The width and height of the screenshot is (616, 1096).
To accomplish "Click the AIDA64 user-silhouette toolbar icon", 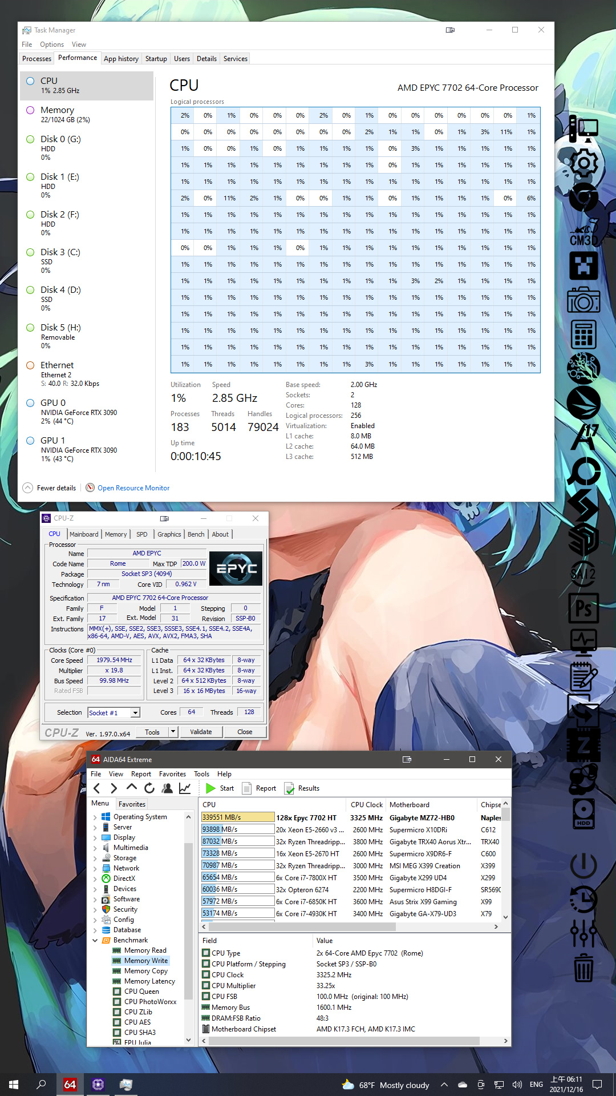I will (x=167, y=788).
